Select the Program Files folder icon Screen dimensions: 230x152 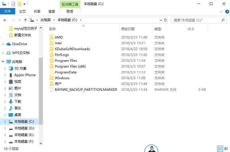[51, 61]
